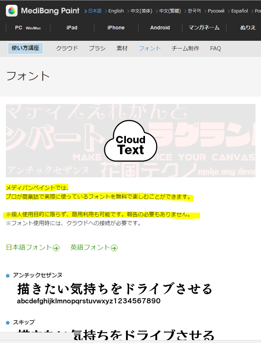The width and height of the screenshot is (261, 343).
Task: Click the アンチックセザンヌ font name
Action: 37,275
